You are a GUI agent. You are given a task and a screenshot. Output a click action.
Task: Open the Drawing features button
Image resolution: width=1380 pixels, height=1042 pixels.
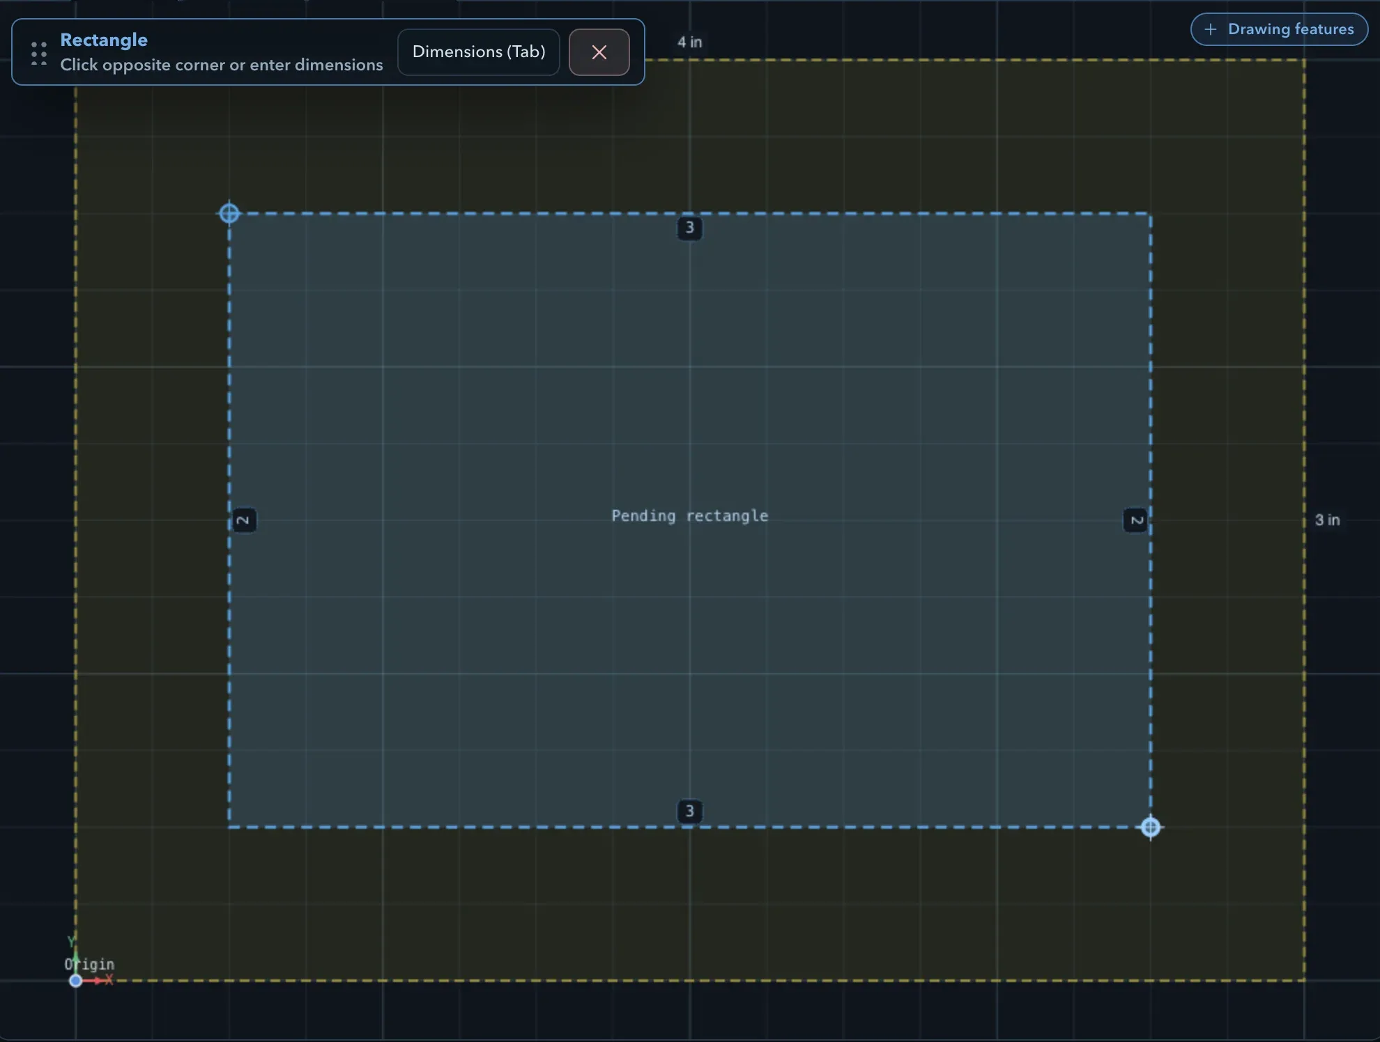coord(1280,29)
